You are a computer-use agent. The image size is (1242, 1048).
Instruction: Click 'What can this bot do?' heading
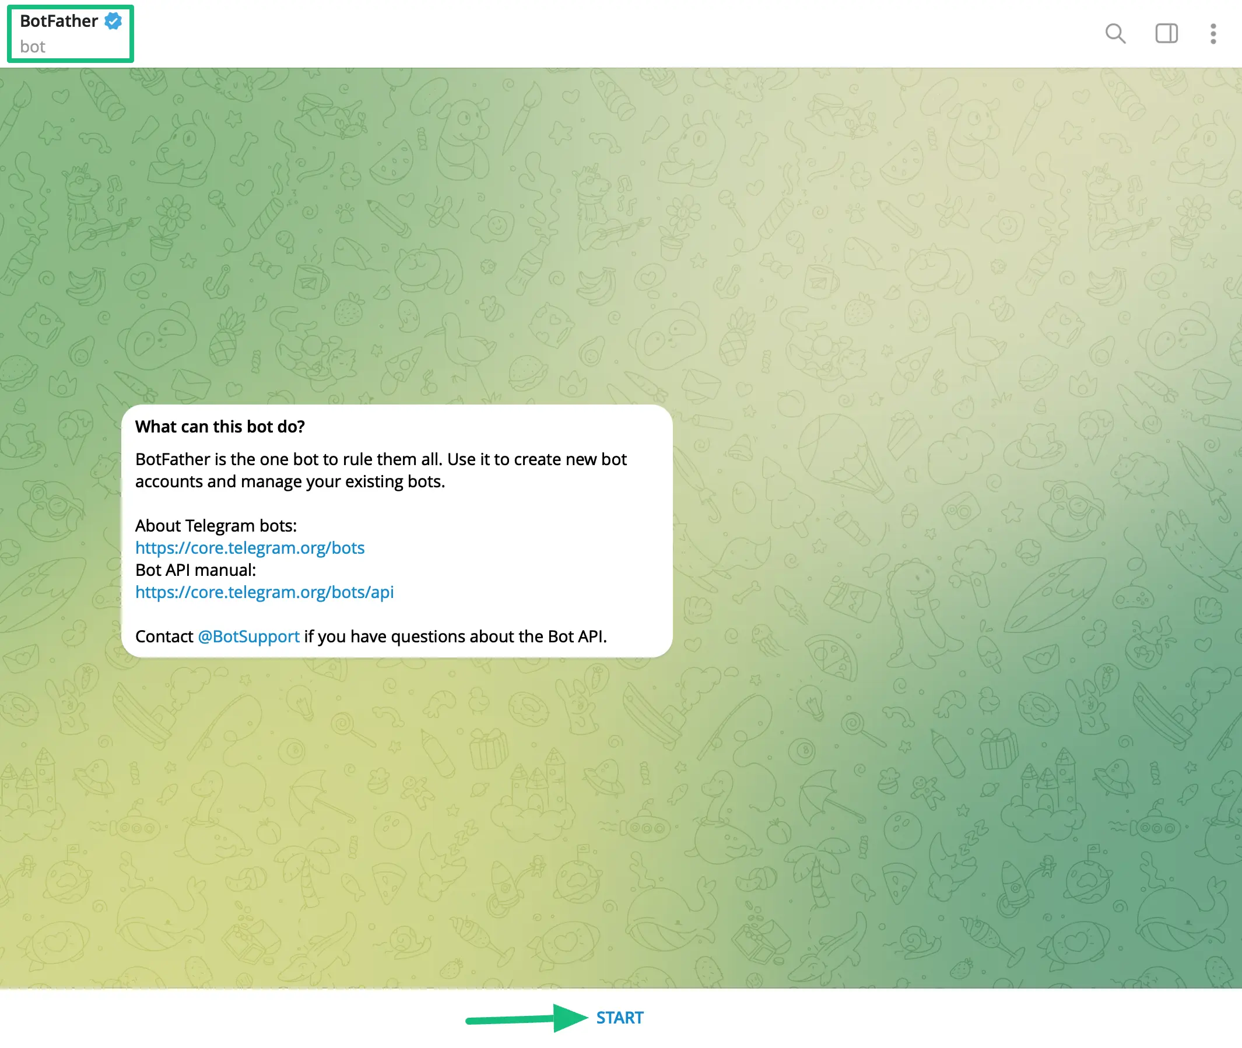[220, 427]
